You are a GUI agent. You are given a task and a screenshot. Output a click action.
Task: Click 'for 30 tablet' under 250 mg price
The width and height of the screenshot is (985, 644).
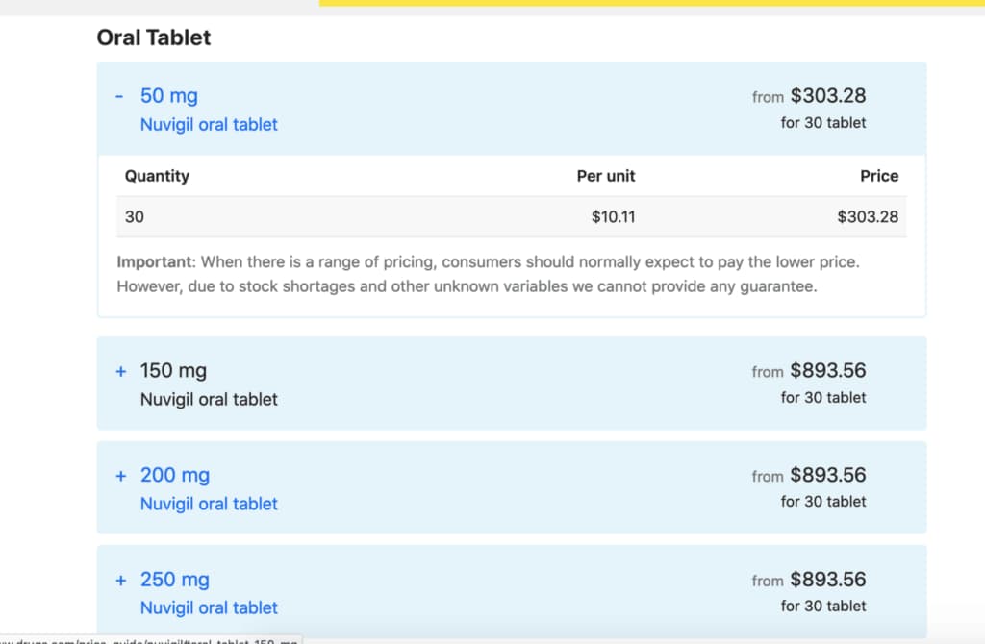point(823,607)
